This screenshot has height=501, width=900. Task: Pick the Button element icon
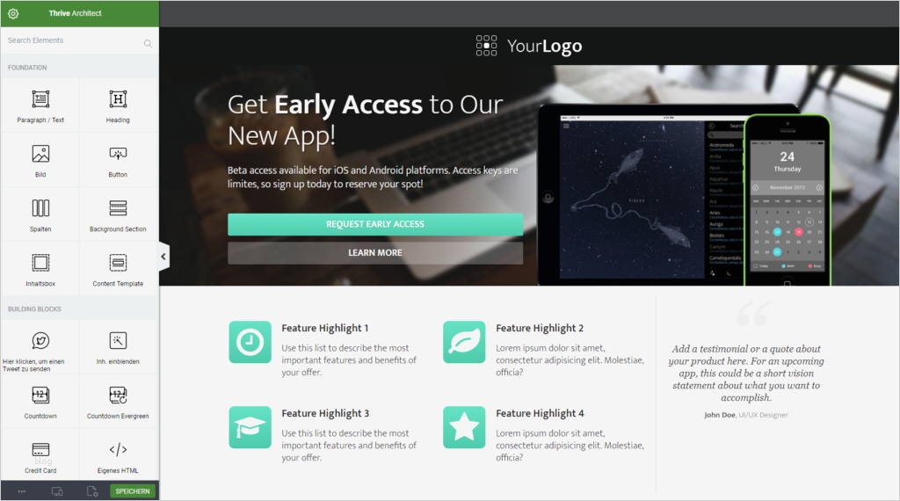tap(118, 154)
